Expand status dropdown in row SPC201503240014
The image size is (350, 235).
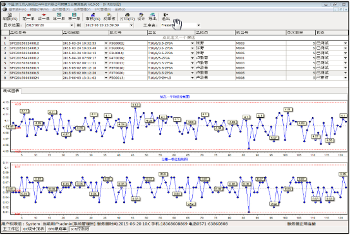[x=346, y=53]
